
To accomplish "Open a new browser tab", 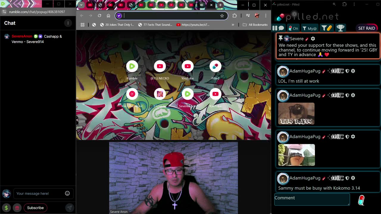I will pos(220,5).
